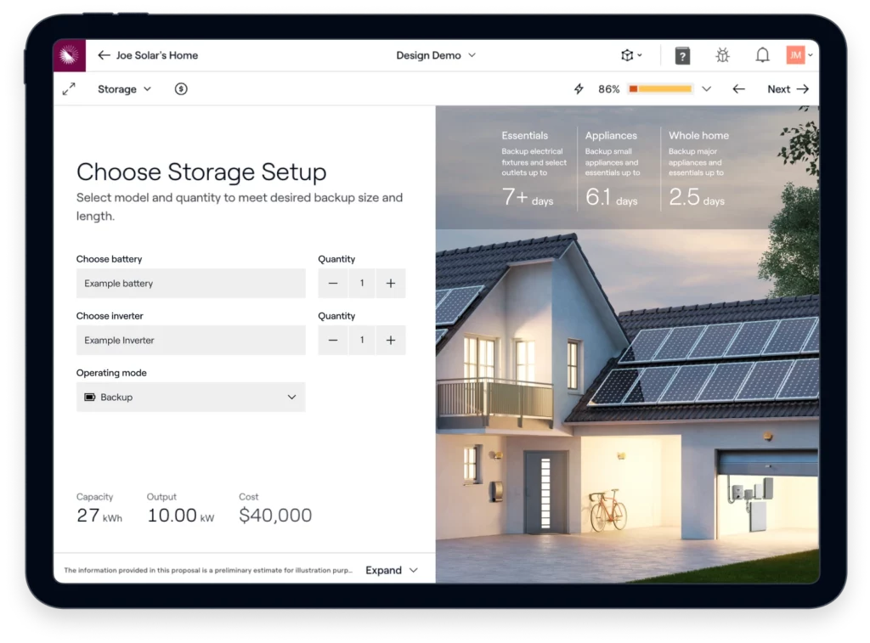Click the back arrow beside Joe Solar's Home
The height and width of the screenshot is (643, 870).
(x=104, y=55)
